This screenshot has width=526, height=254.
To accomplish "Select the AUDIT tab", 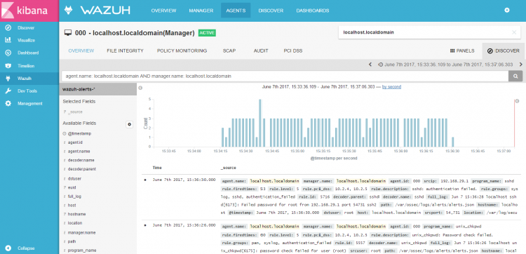I will [261, 51].
